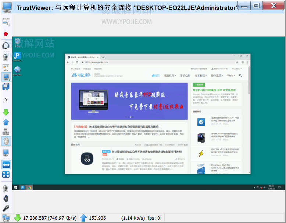Open the browser profile avatar icon
286x223 pixels.
(x=243, y=62)
